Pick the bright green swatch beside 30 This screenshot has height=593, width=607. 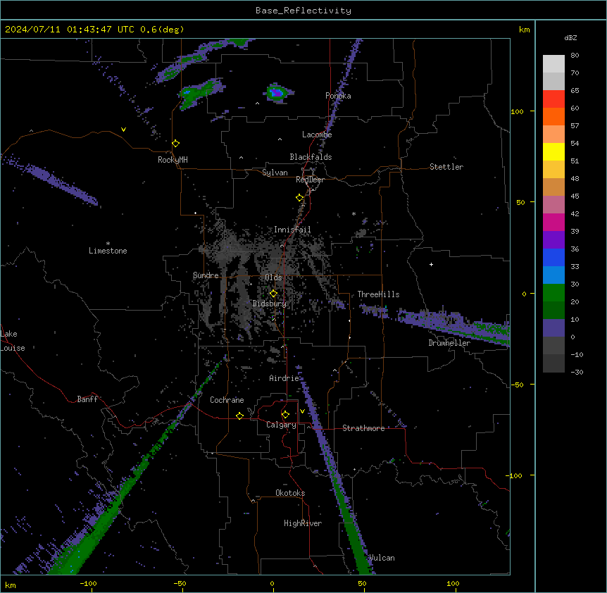(553, 293)
